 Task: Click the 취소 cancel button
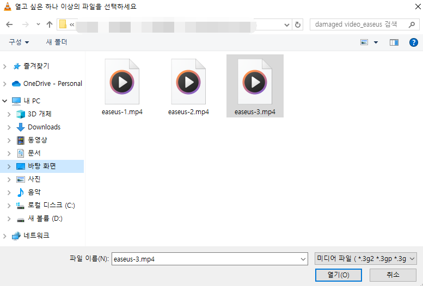(393, 275)
